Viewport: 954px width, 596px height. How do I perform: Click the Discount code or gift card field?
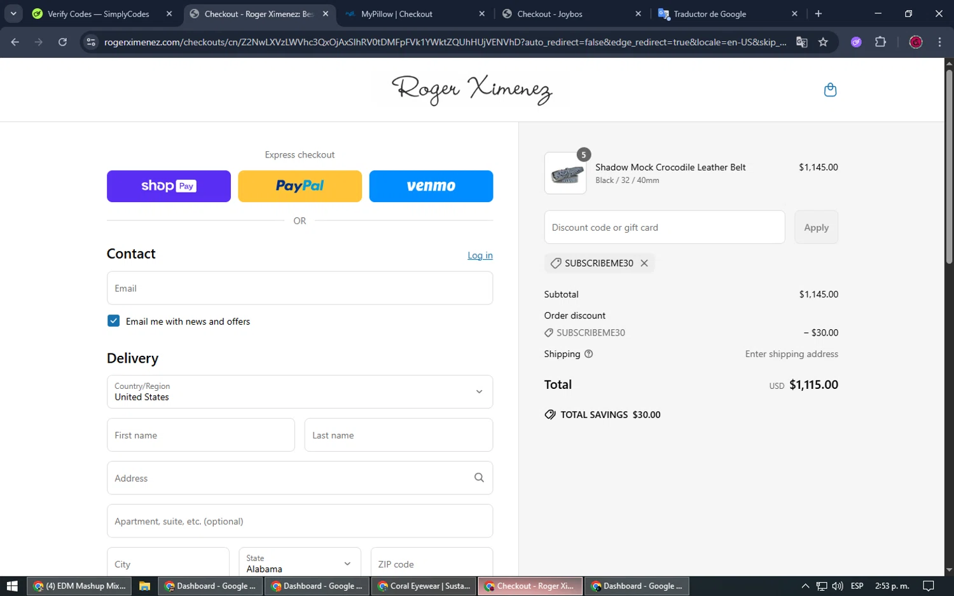pyautogui.click(x=665, y=227)
